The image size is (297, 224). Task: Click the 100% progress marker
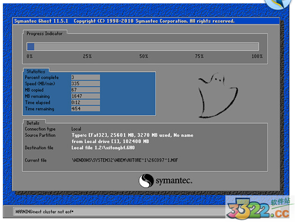(x=257, y=56)
